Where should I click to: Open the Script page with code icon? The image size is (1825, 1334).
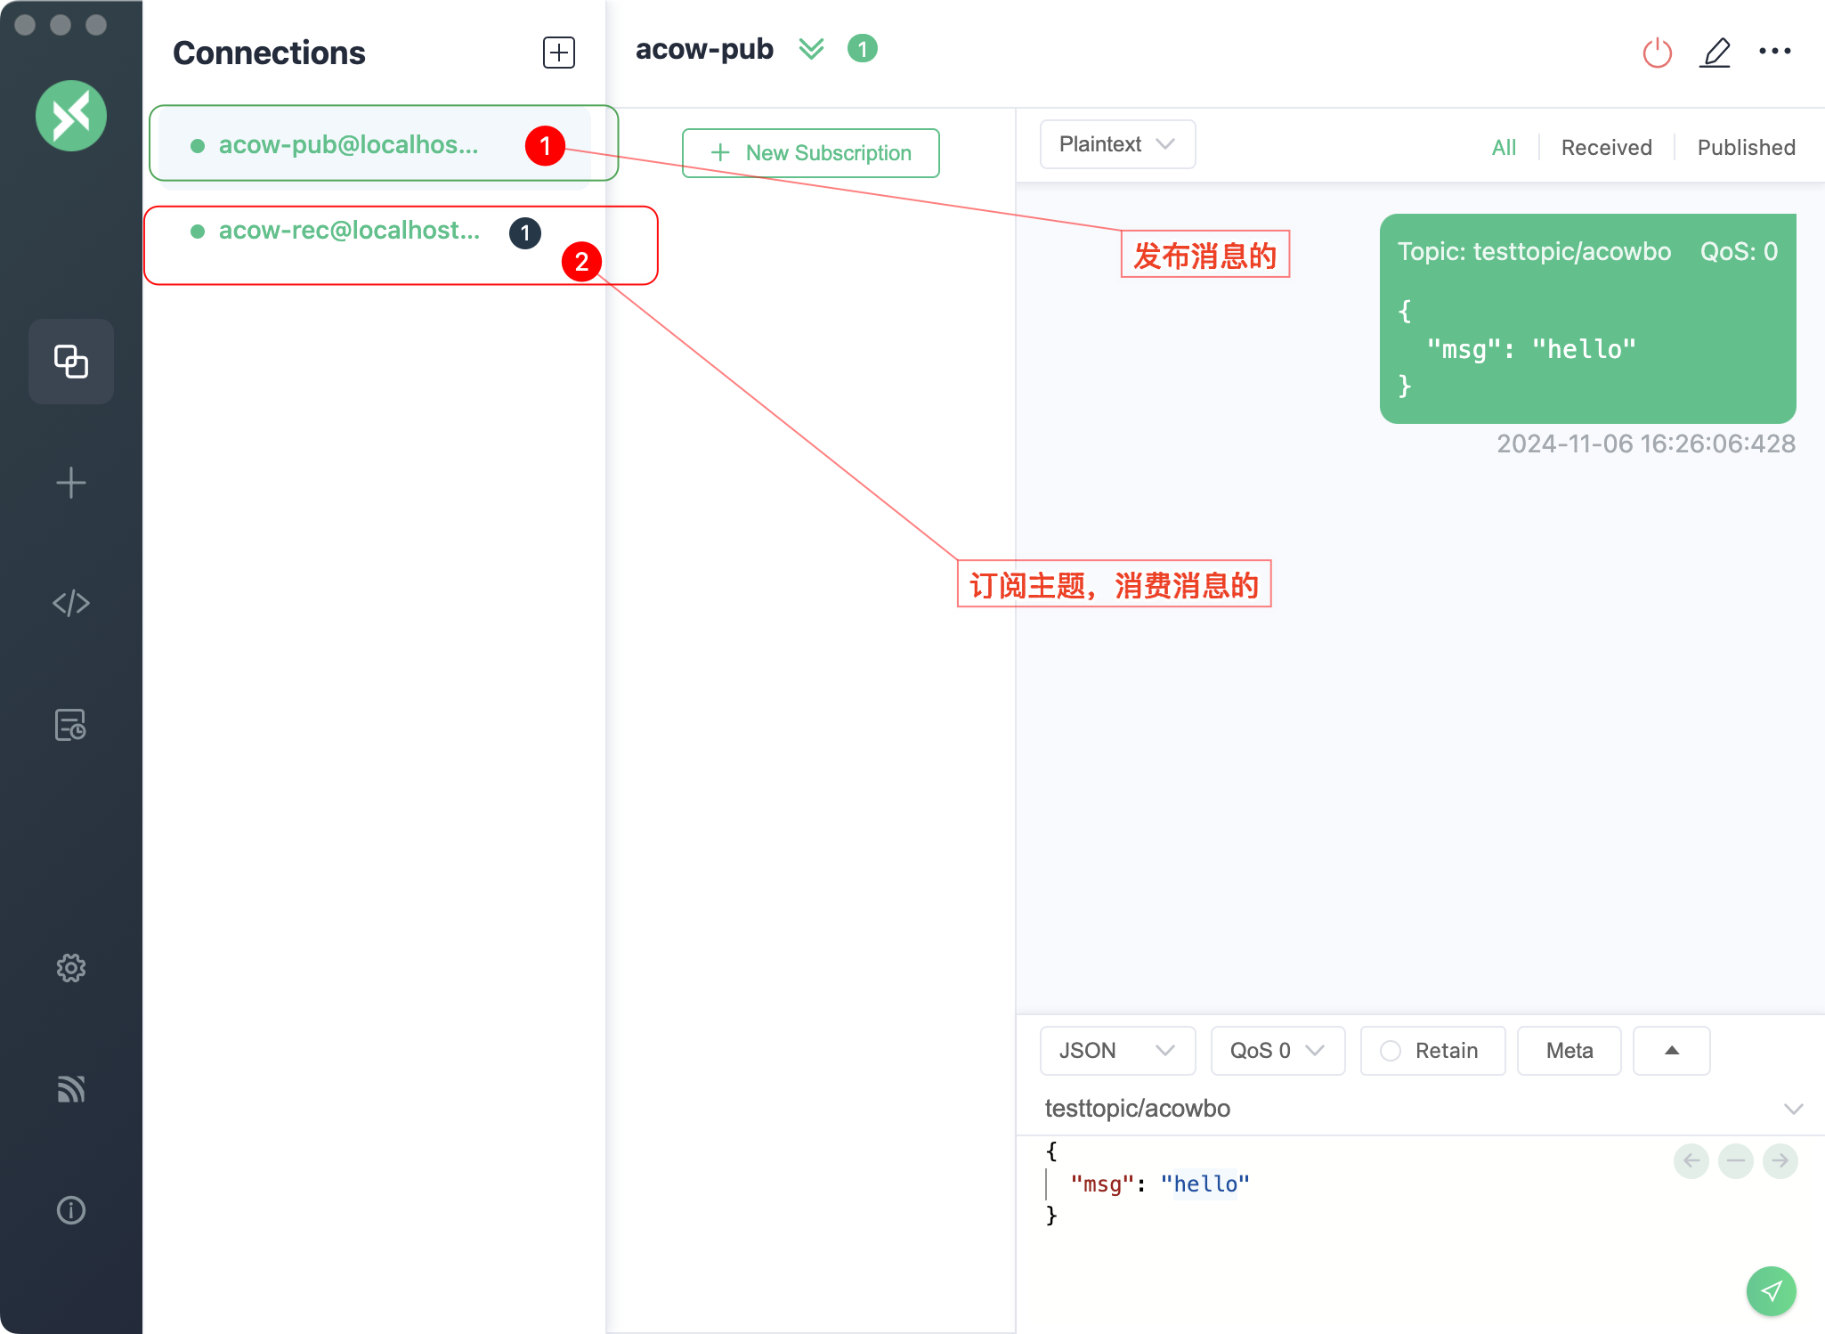click(71, 604)
